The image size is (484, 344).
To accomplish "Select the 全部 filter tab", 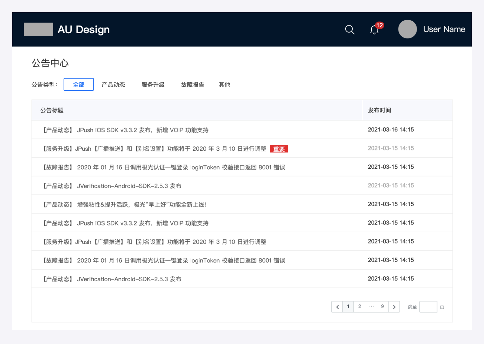I will [x=79, y=84].
